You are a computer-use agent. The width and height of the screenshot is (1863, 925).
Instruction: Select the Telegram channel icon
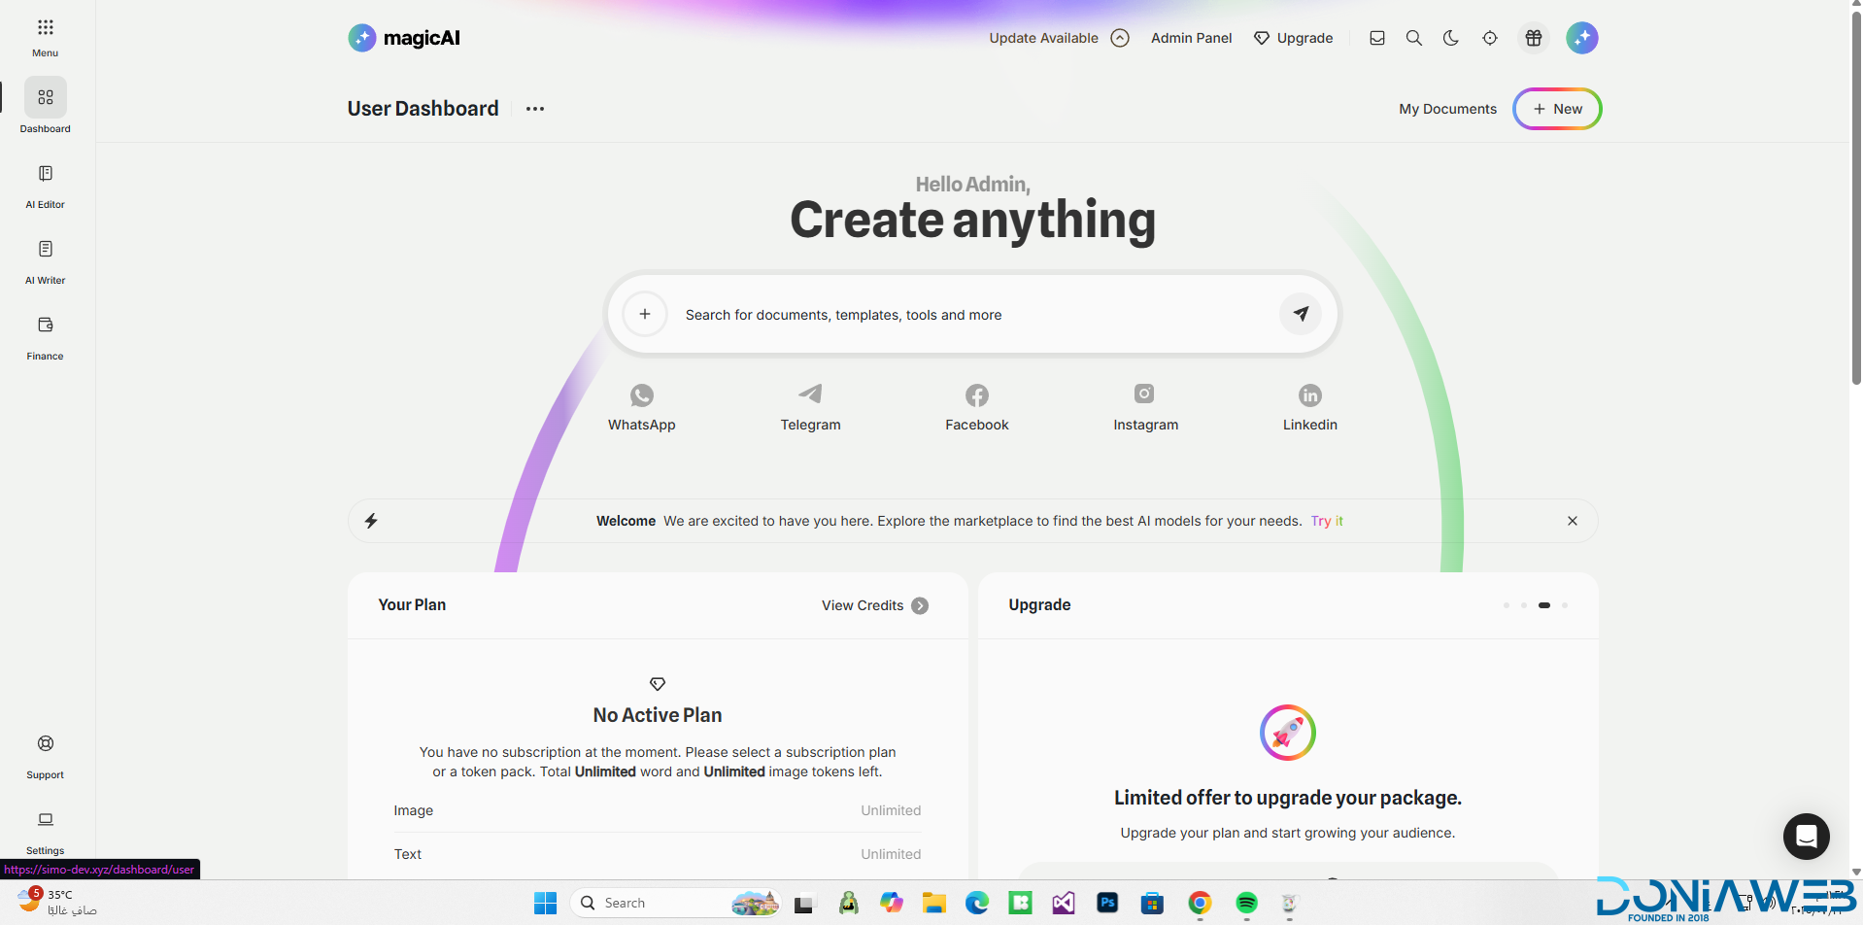coord(810,394)
